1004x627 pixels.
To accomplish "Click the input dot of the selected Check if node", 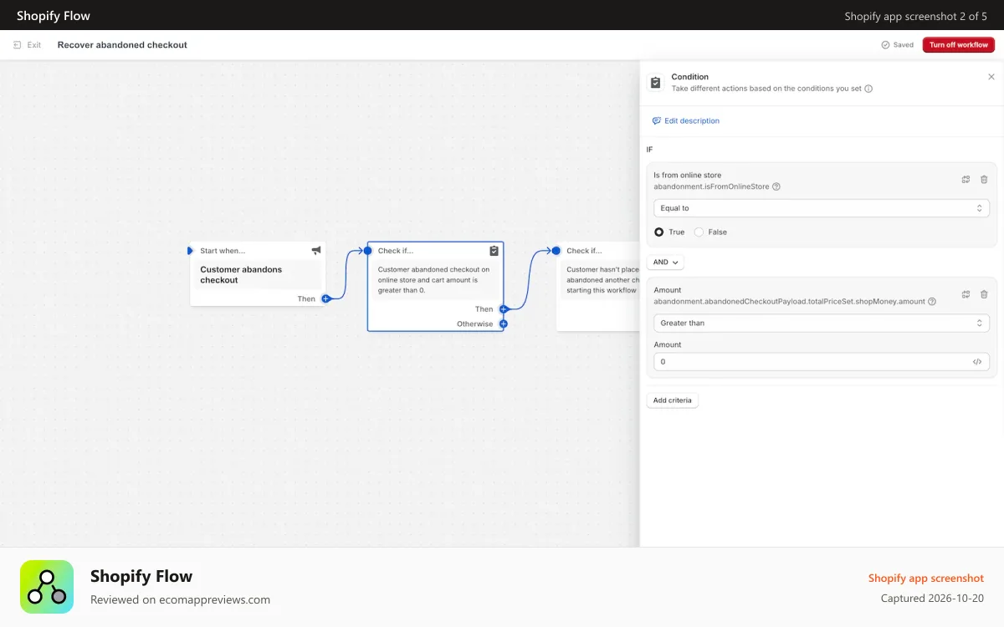I will 367,251.
